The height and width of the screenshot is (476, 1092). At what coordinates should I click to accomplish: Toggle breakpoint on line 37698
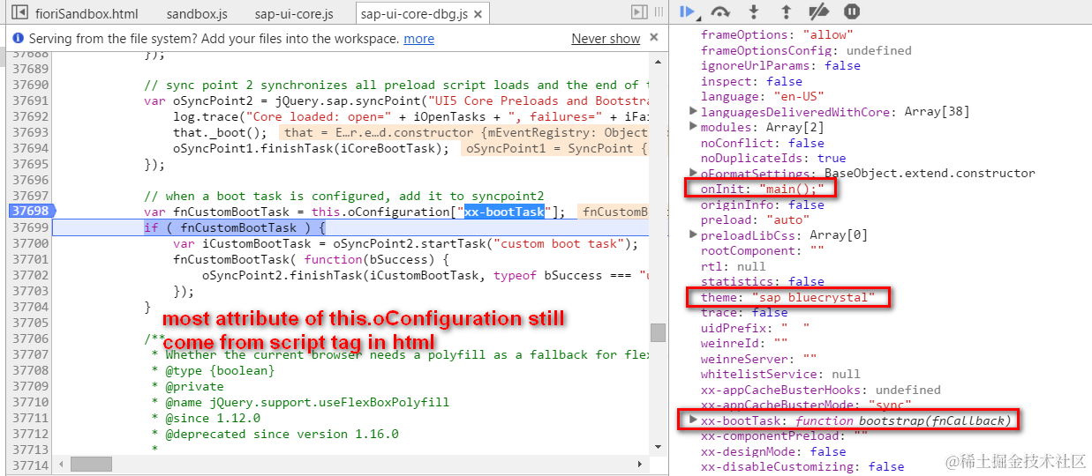(29, 212)
